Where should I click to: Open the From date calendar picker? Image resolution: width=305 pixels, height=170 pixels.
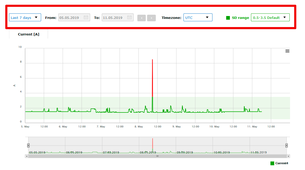click(x=86, y=17)
